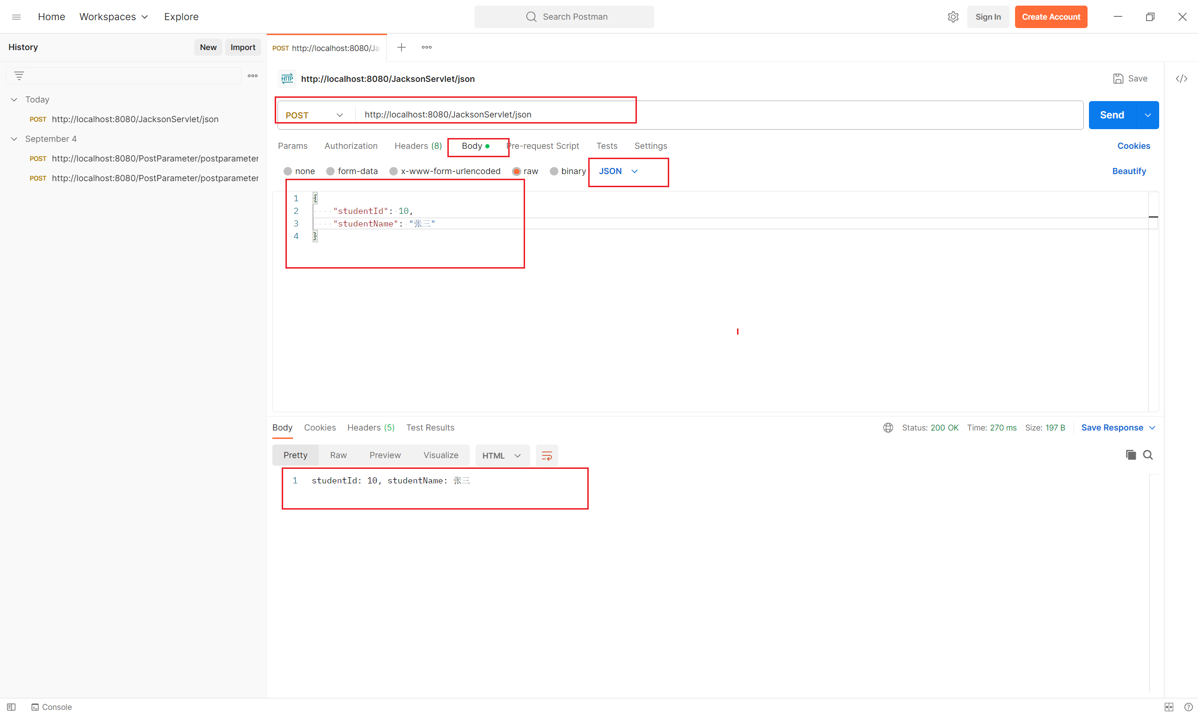The height and width of the screenshot is (715, 1198).
Task: Click the code snippet icon
Action: pyautogui.click(x=1181, y=79)
